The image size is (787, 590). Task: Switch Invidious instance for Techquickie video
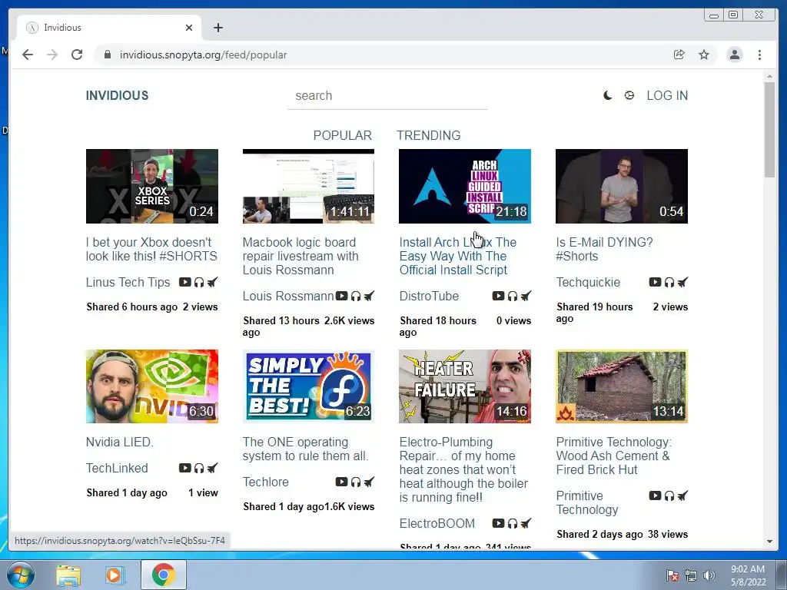[x=682, y=282]
